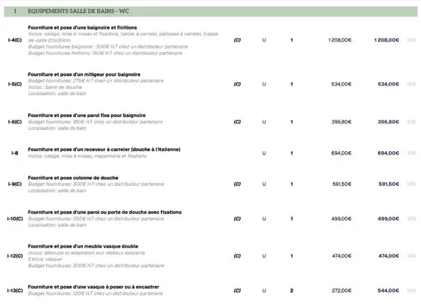Click the row code I-8

pyautogui.click(x=14, y=153)
